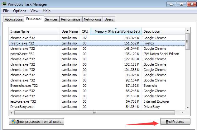Click the 81,188 K memory cell
The image size is (197, 130).
[132, 96]
